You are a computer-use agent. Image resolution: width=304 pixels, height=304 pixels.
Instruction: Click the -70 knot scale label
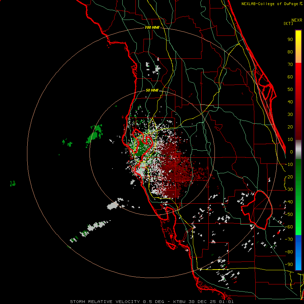coord(289,239)
